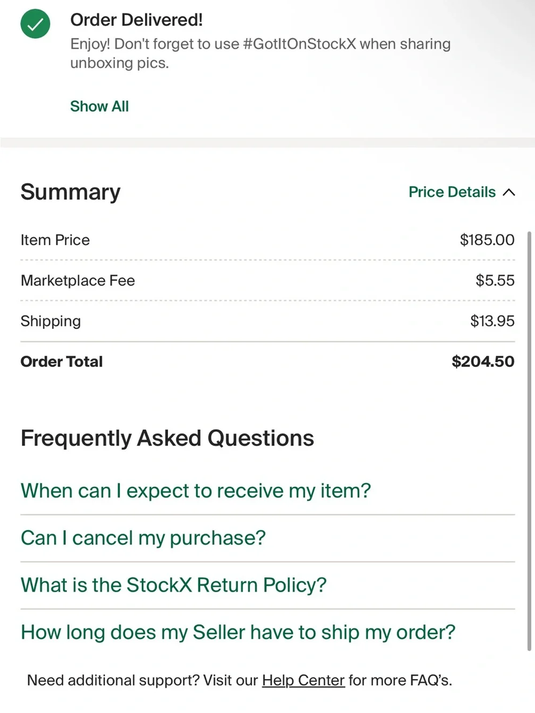This screenshot has height=713, width=535.
Task: Select the Marketplace Fee row label
Action: tap(78, 280)
